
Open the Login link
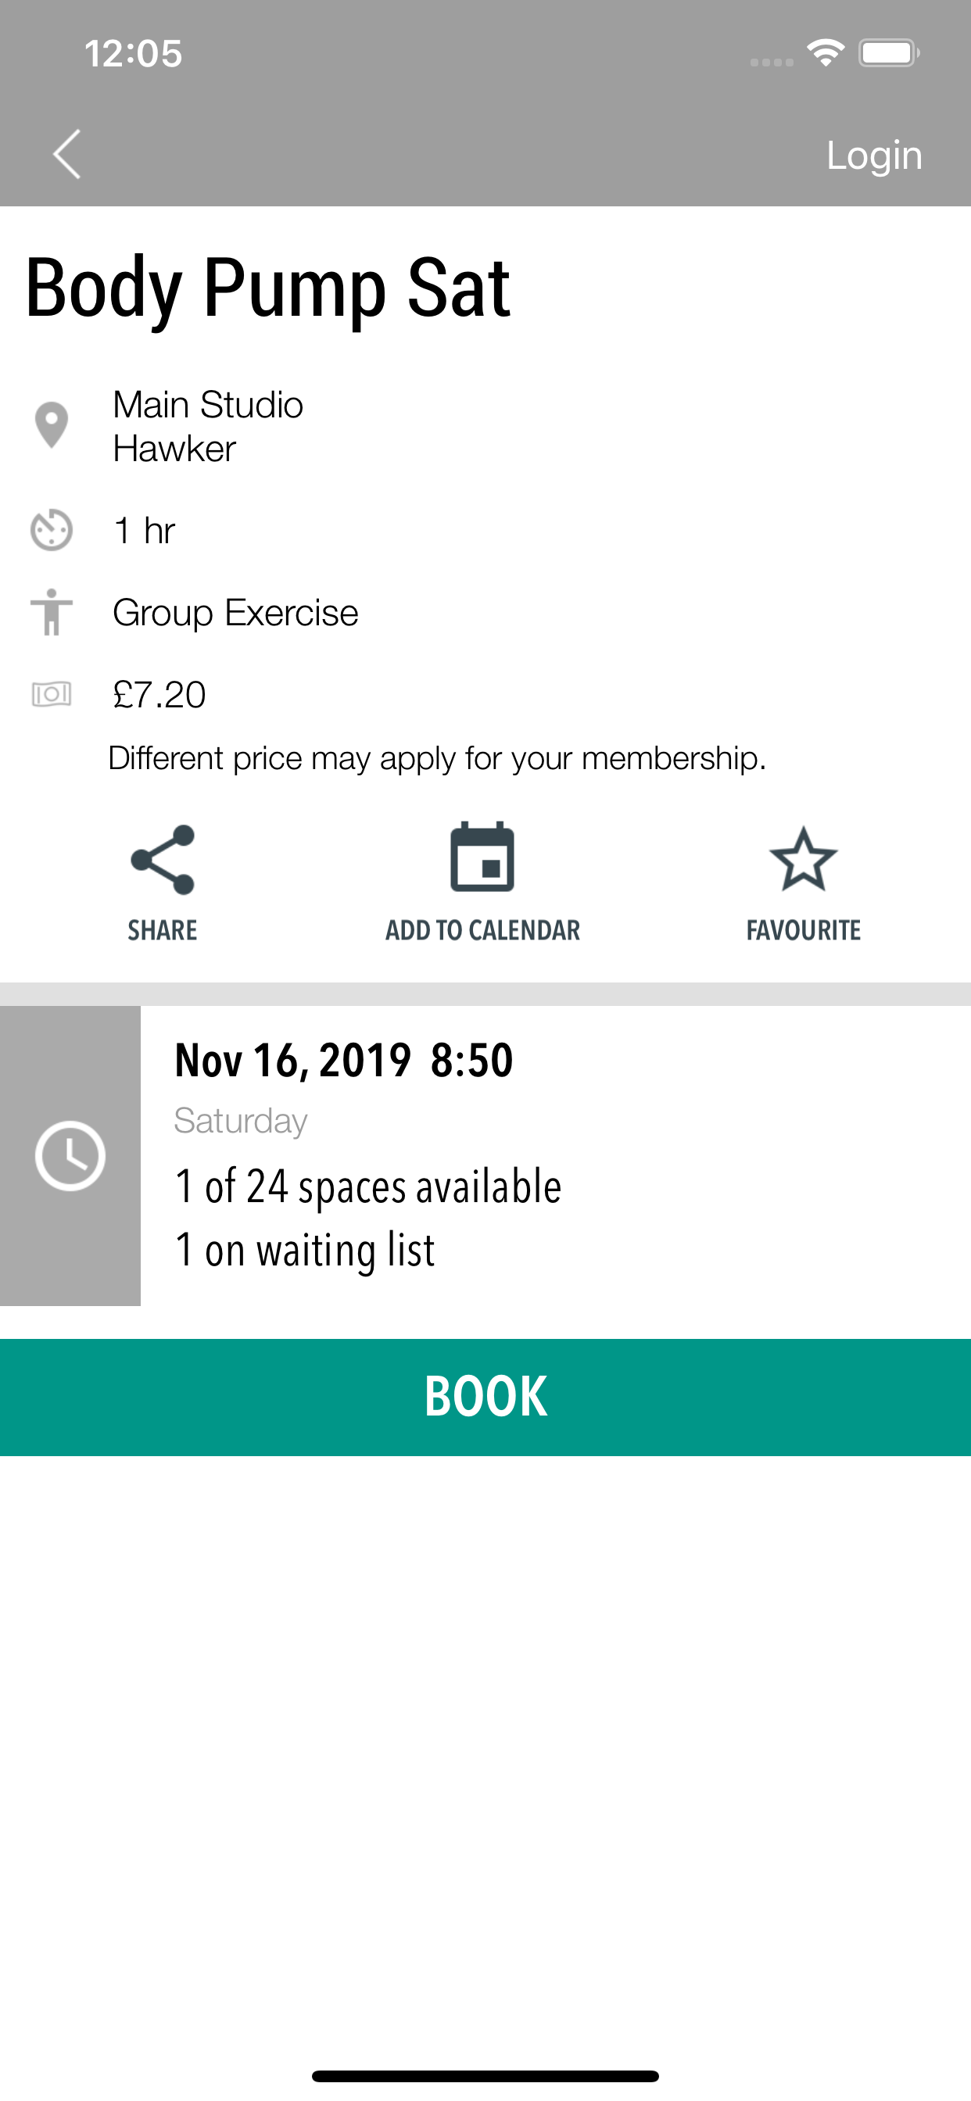point(873,155)
